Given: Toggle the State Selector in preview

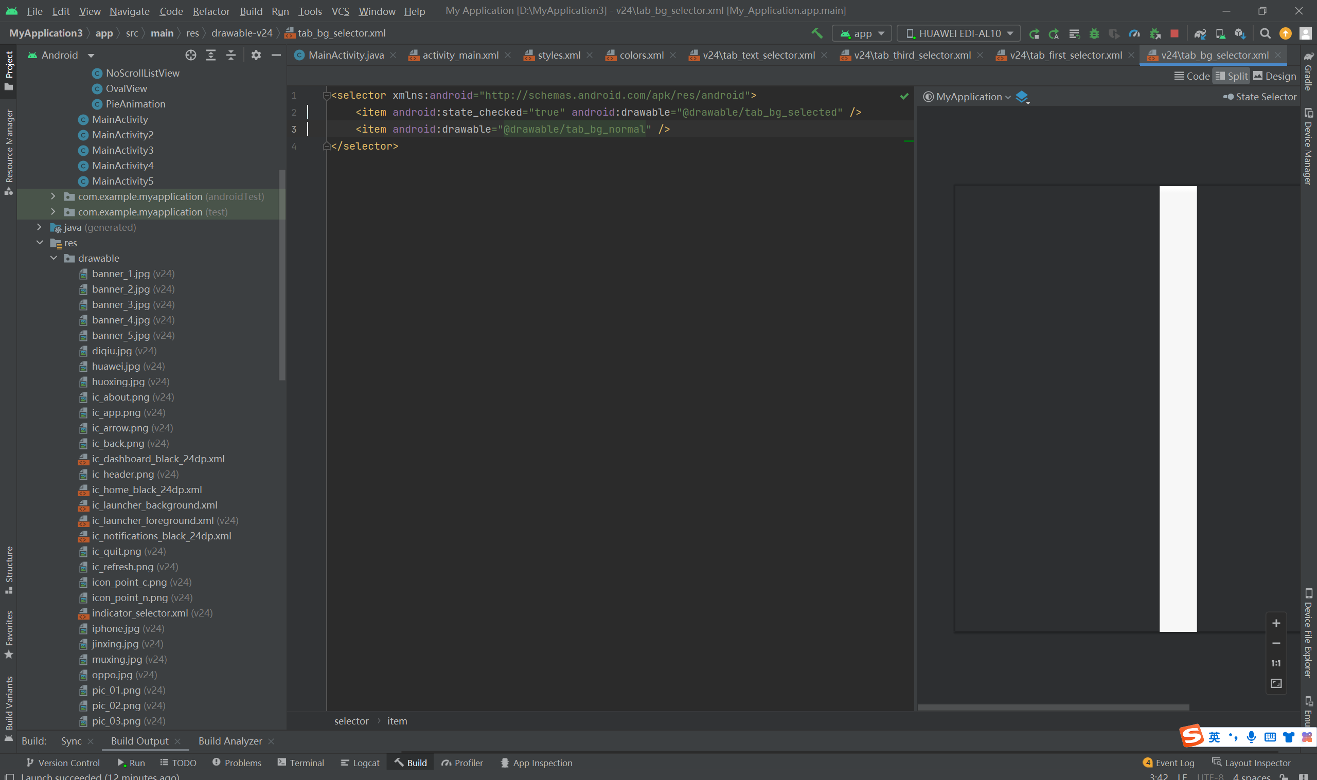Looking at the screenshot, I should coord(1260,97).
